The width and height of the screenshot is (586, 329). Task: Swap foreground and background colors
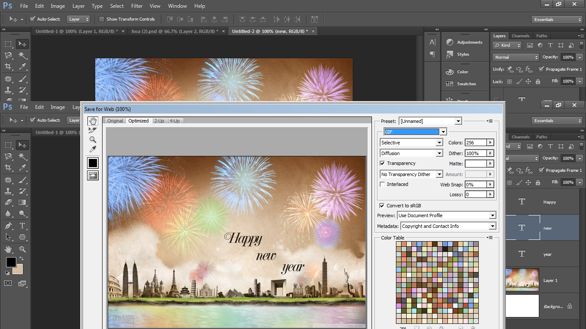(21, 259)
